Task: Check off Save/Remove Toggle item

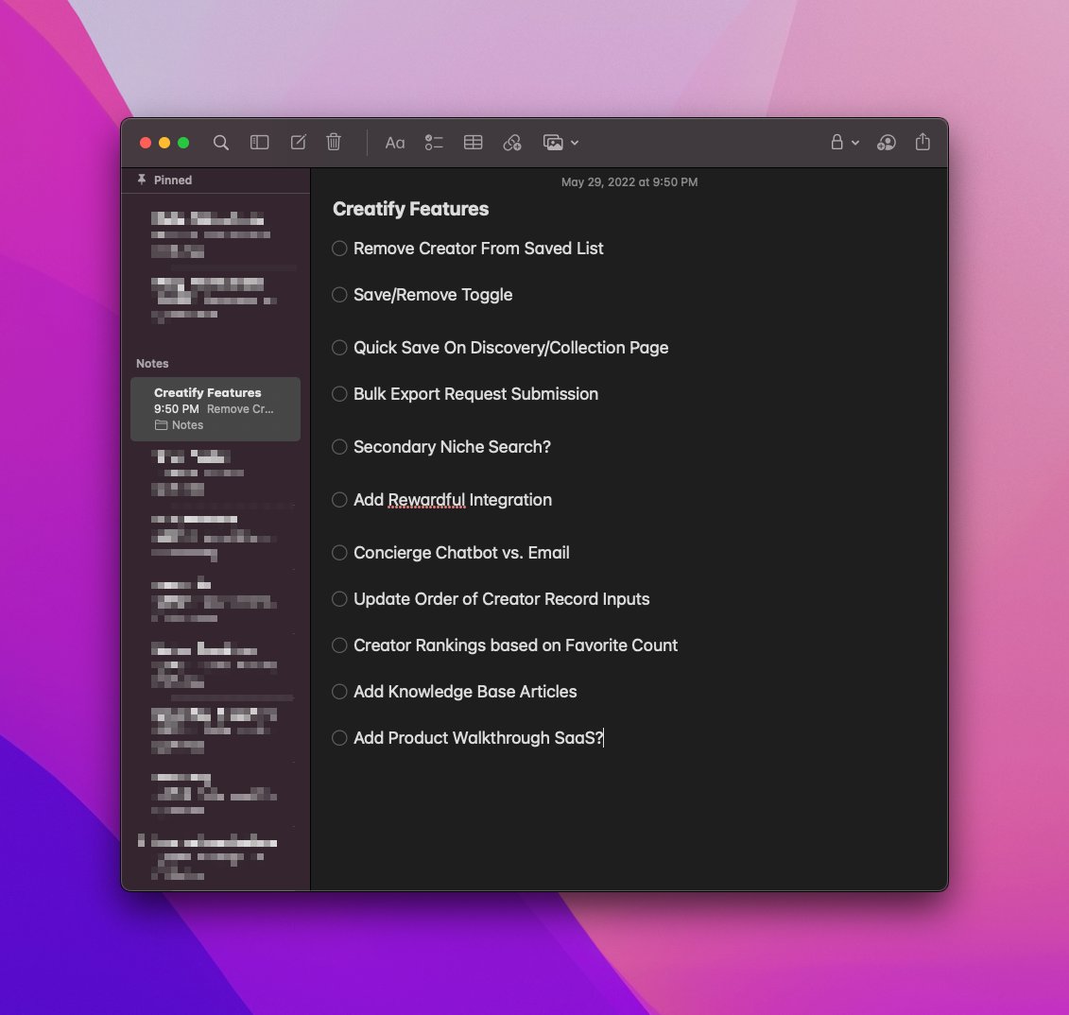Action: (x=339, y=295)
